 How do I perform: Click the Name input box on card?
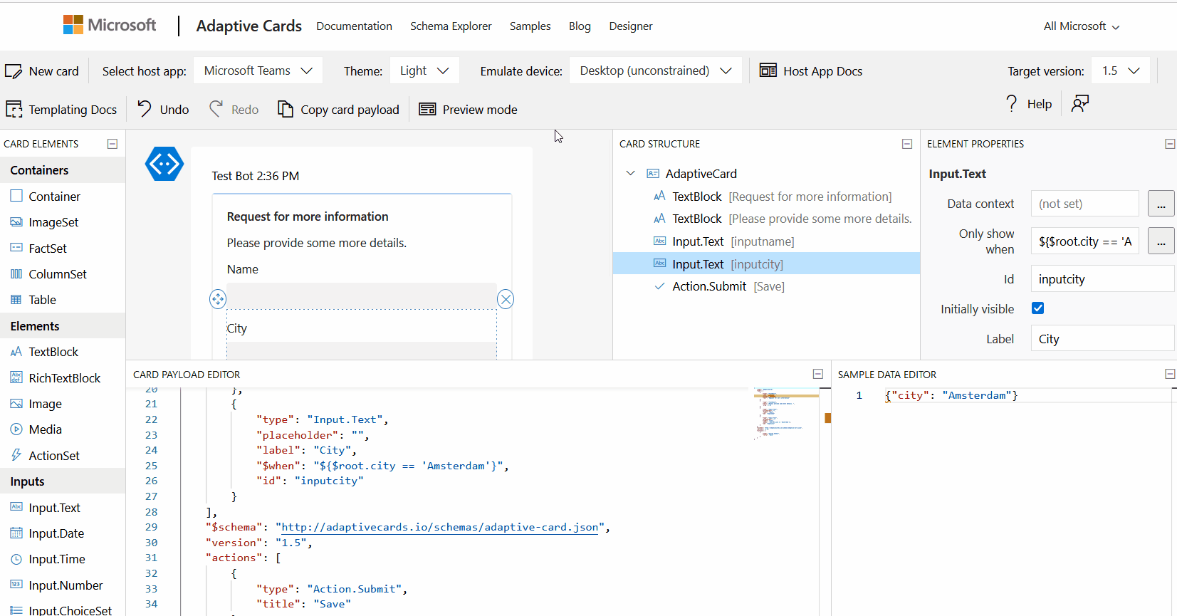click(362, 296)
